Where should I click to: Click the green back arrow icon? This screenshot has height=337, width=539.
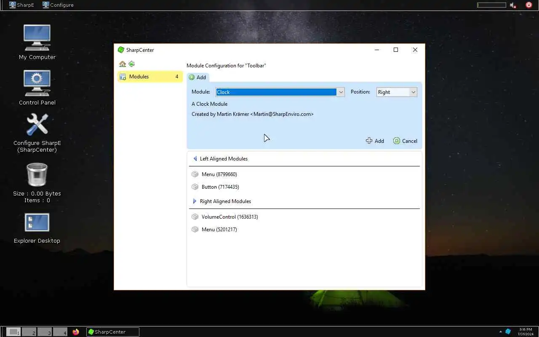[131, 64]
